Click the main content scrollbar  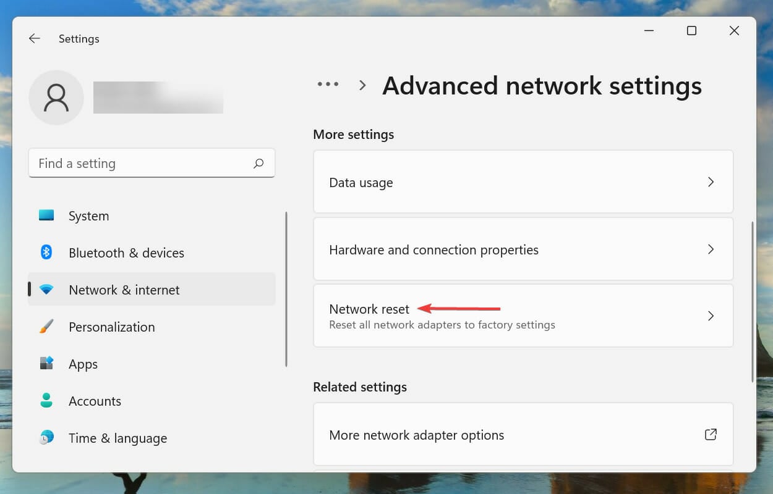[752, 301]
